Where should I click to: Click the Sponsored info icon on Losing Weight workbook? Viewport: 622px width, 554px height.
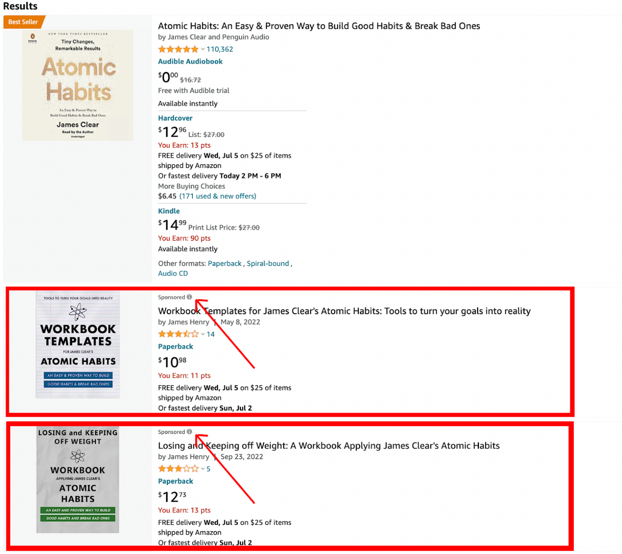(x=190, y=432)
